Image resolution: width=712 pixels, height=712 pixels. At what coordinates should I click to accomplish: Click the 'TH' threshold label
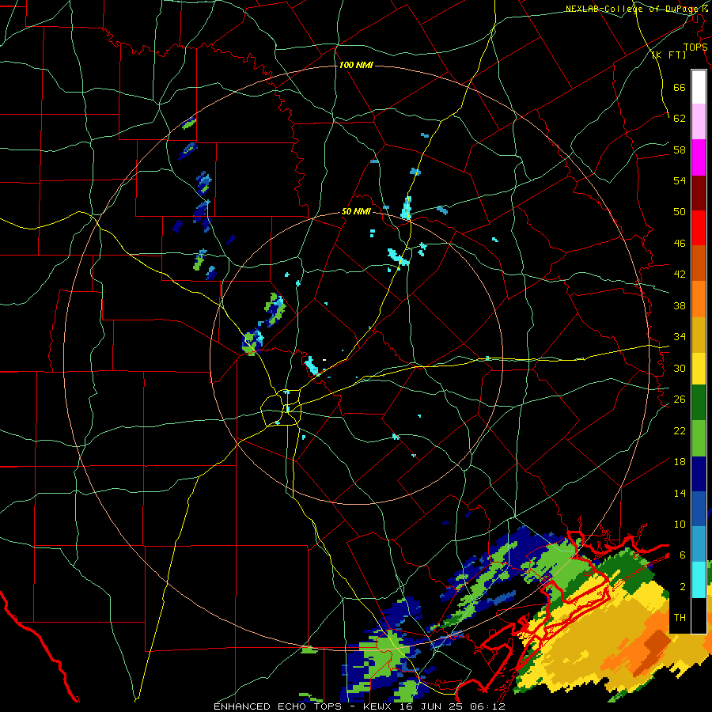tap(680, 617)
